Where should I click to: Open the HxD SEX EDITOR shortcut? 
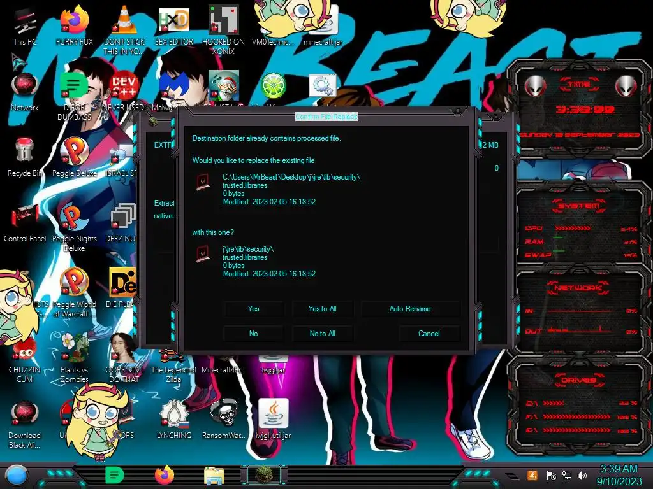click(x=174, y=25)
